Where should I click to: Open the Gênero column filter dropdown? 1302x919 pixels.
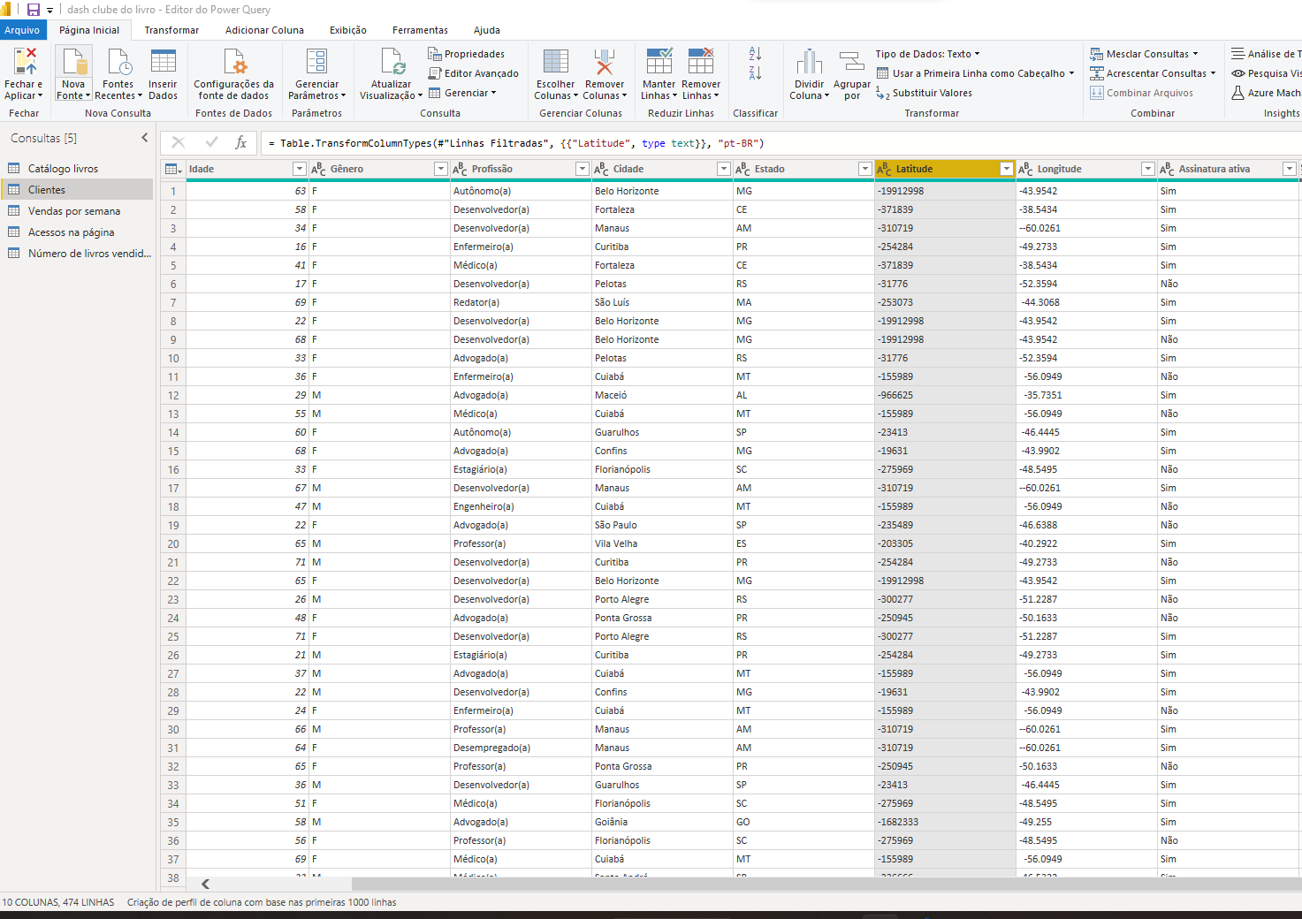pos(440,169)
